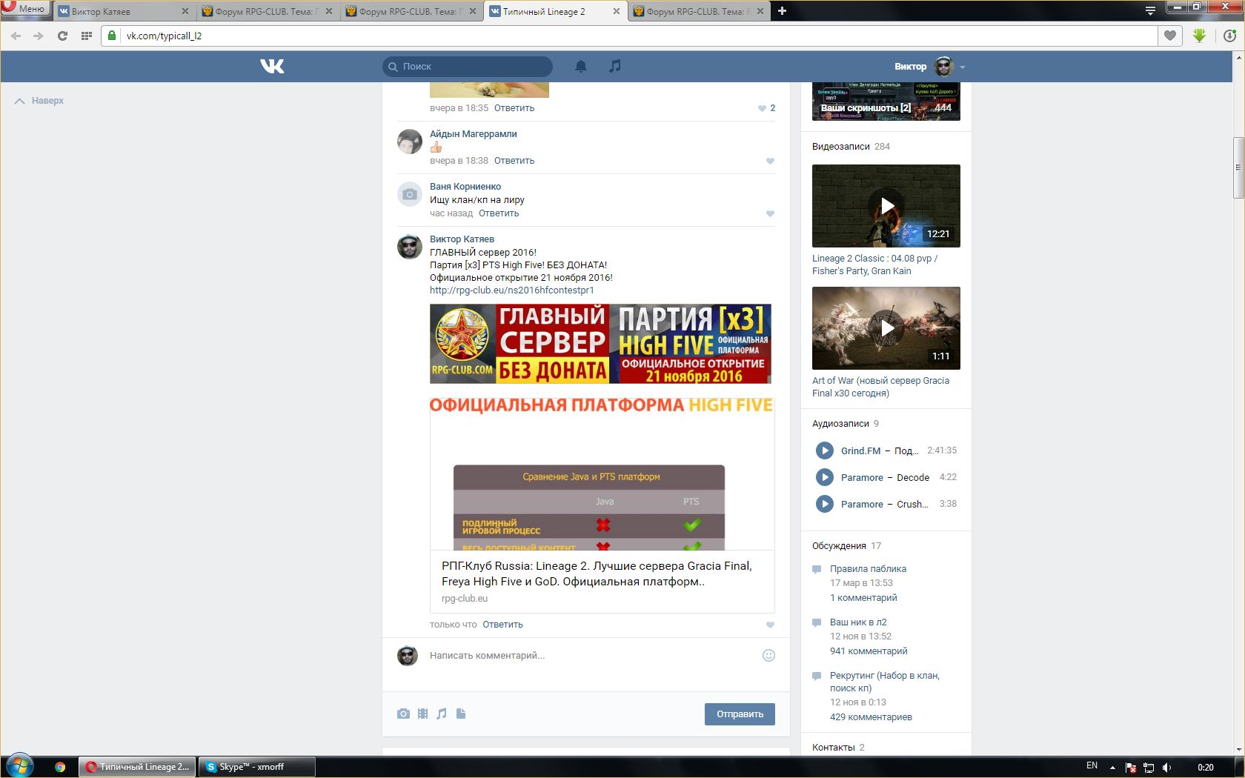Viewport: 1245px width, 778px height.
Task: Click the page vertical scrollbar thumb
Action: 1238,167
